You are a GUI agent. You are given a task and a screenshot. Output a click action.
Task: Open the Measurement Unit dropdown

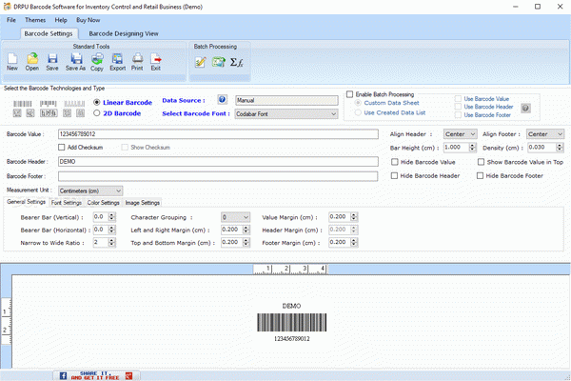coord(90,190)
